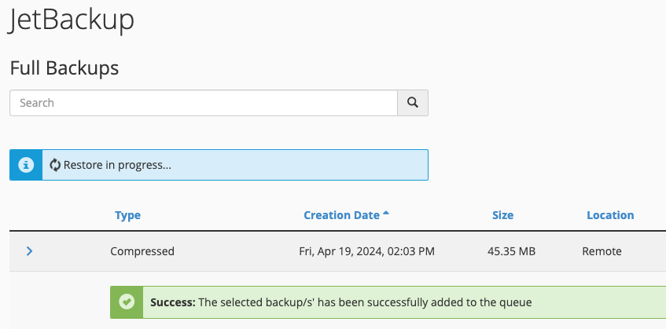Click the Creation Date sort arrow
666x329 pixels.
[385, 214]
